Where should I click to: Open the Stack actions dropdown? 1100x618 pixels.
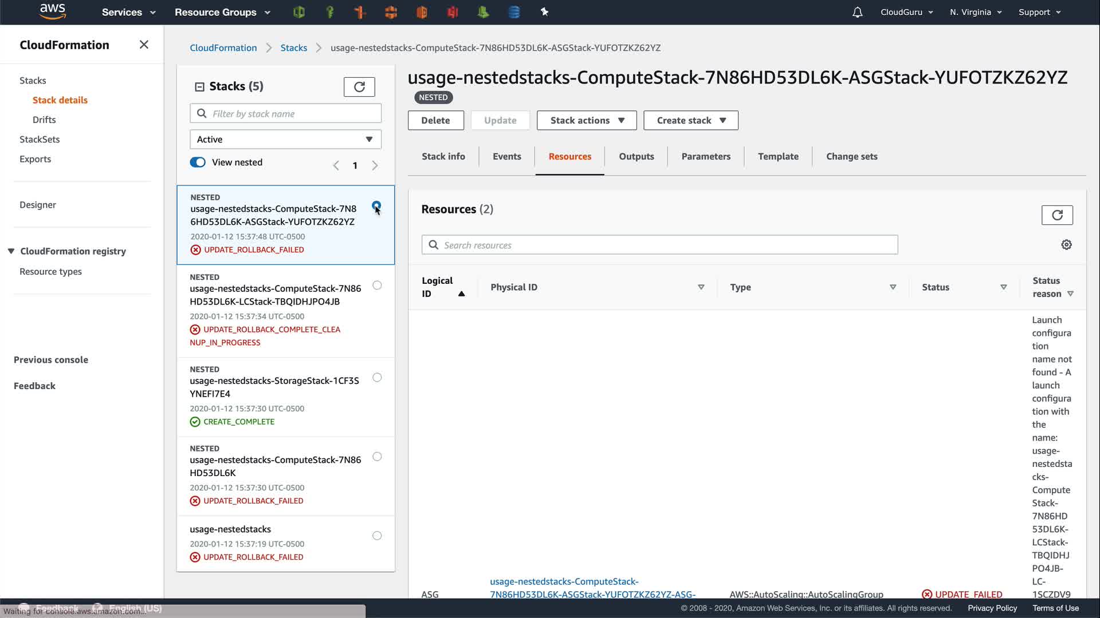[587, 120]
